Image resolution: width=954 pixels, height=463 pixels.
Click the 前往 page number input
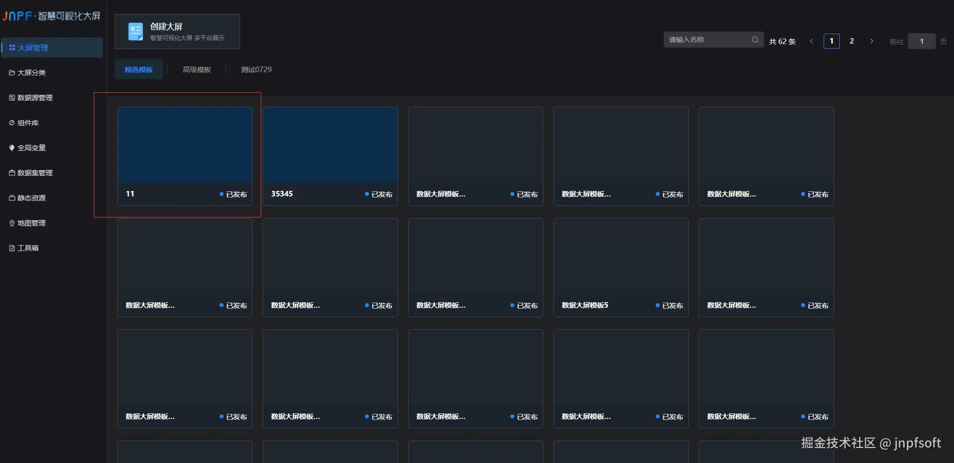click(x=921, y=41)
